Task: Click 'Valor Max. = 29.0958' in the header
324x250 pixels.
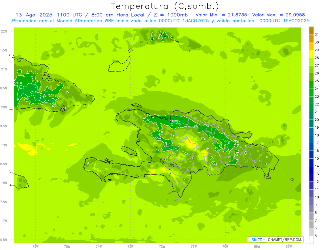Action: tap(278, 15)
